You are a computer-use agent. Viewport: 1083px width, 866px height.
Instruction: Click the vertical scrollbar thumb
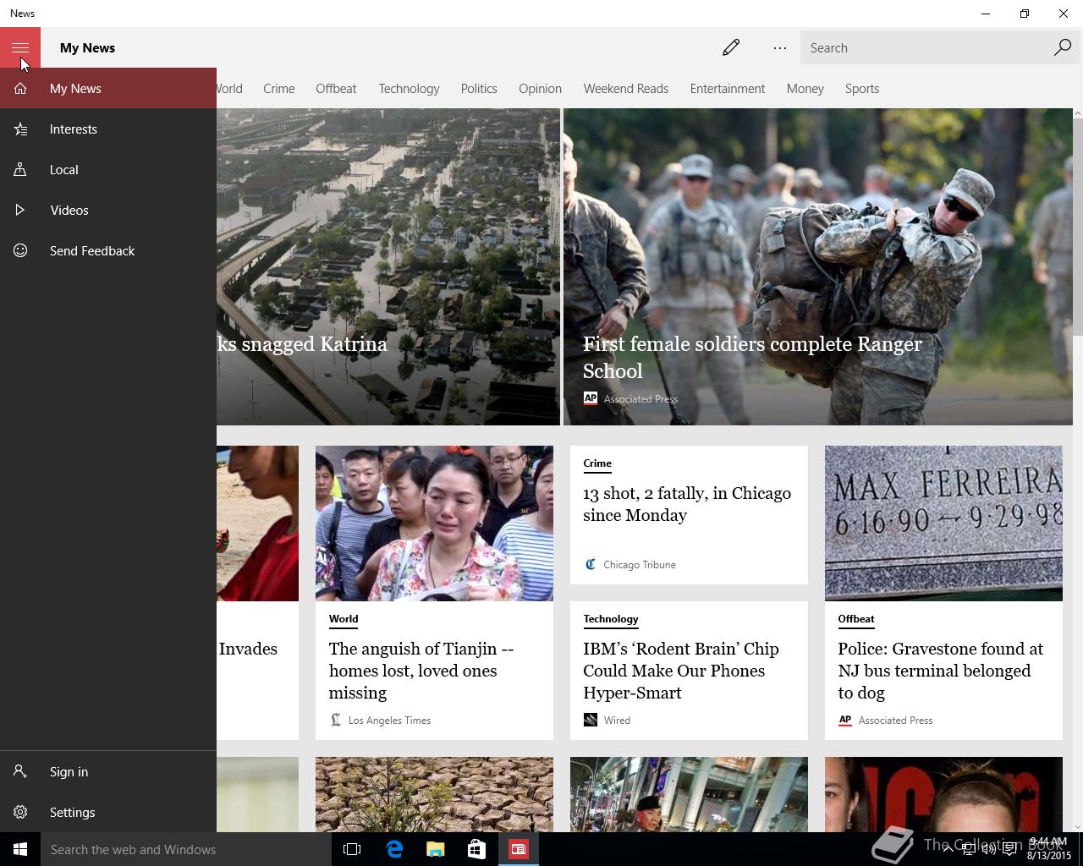(1078, 228)
